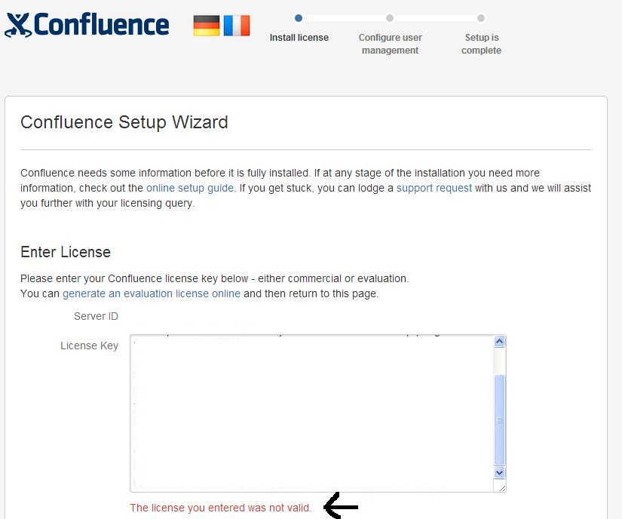Click the license not valid error message

[221, 508]
